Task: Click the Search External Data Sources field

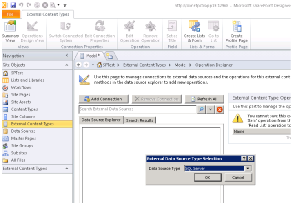Action: 138,109
